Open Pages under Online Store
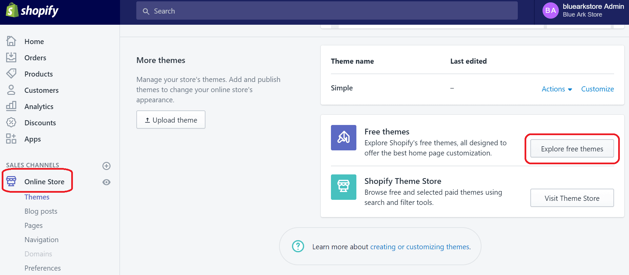This screenshot has height=275, width=629. tap(34, 226)
